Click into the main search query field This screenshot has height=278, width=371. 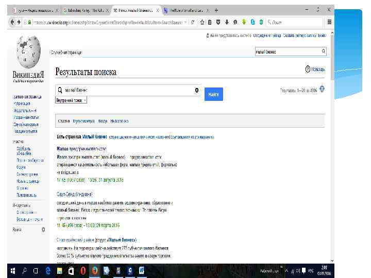pyautogui.click(x=128, y=90)
